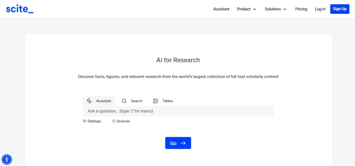Screen dimensions: 355x166
Task: Focus the Ask a question input field
Action: tap(178, 111)
